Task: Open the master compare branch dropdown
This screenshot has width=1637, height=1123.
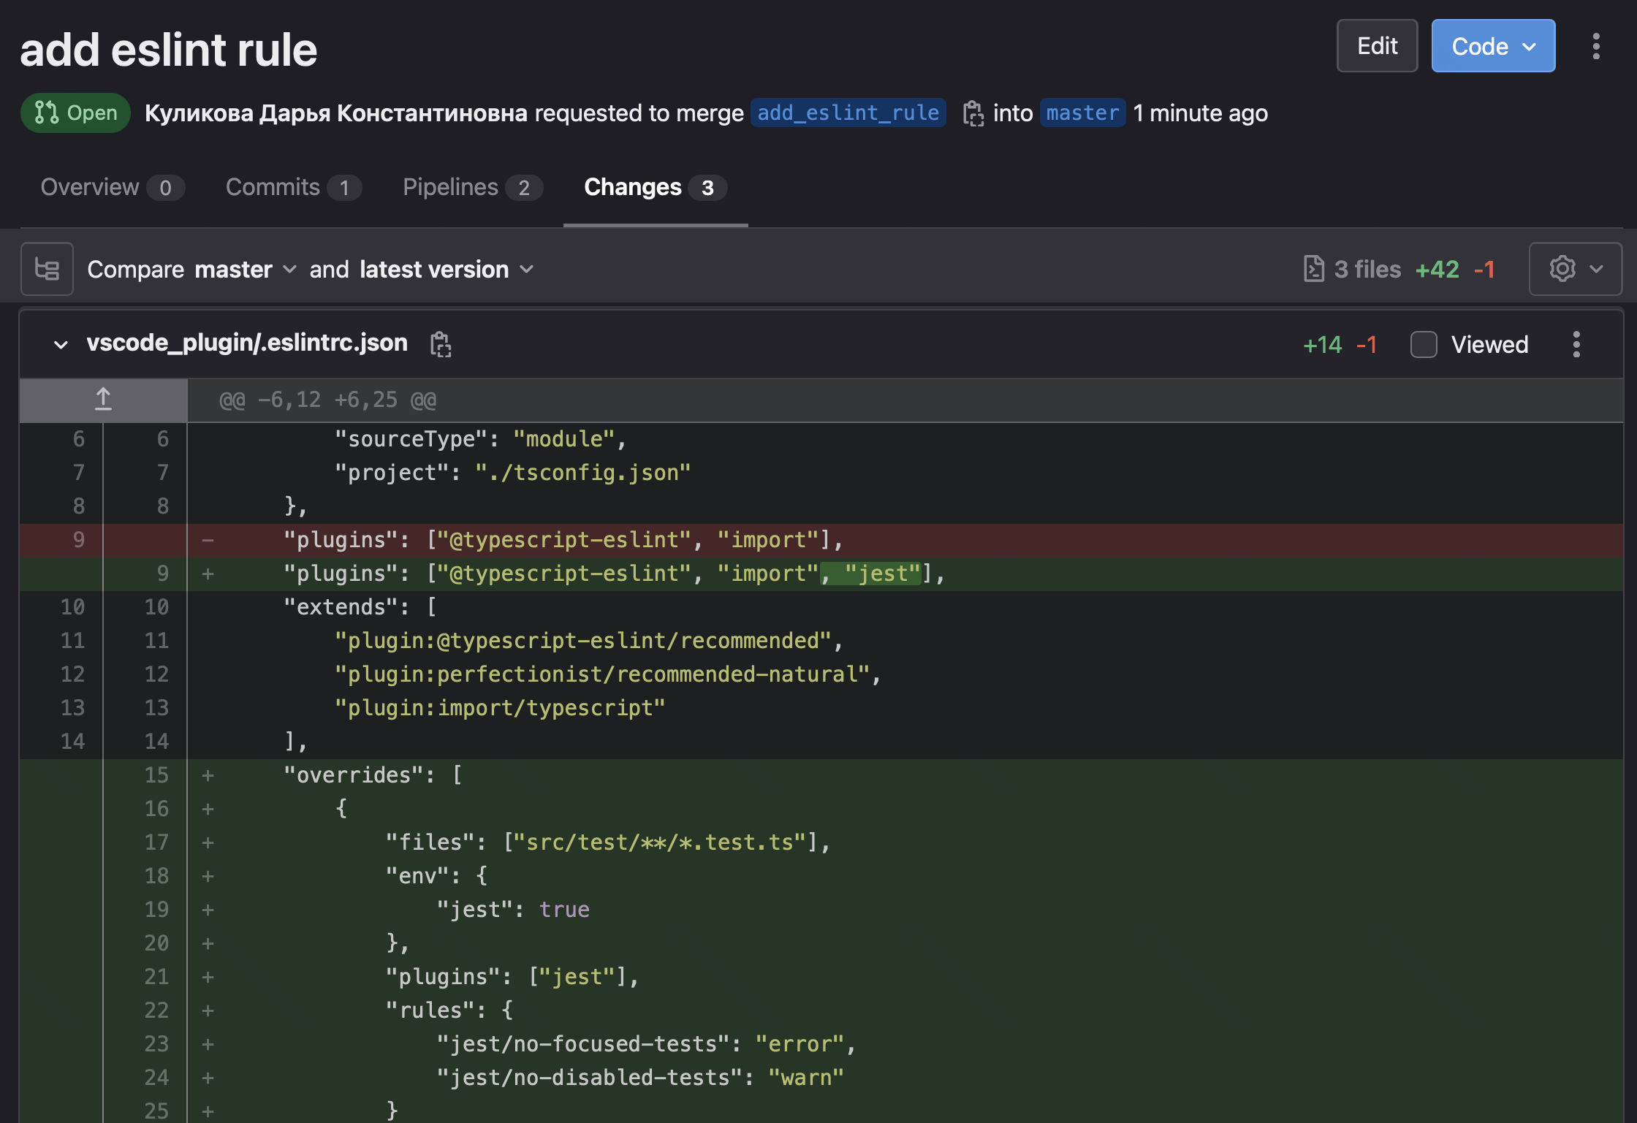Action: pyautogui.click(x=246, y=269)
